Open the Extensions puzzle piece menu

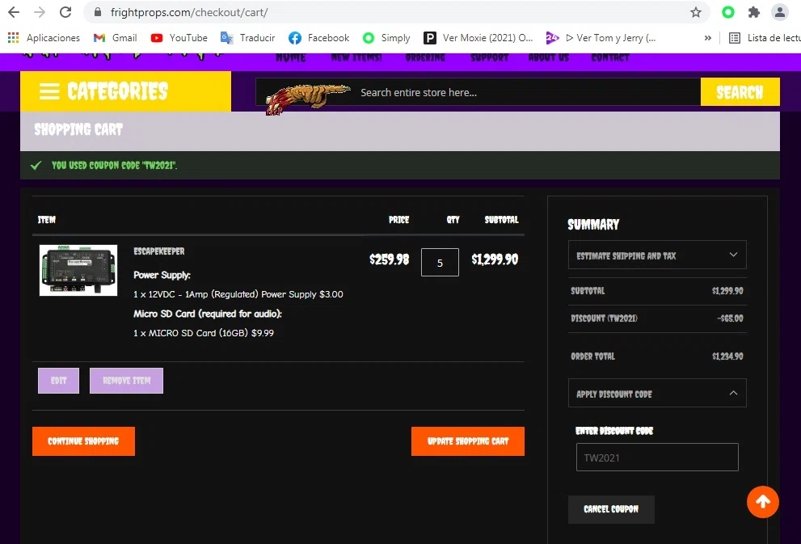pyautogui.click(x=754, y=12)
